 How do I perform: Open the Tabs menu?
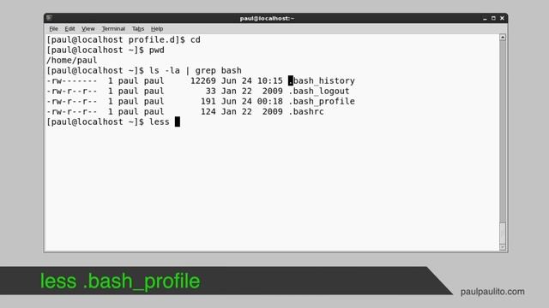tap(138, 28)
